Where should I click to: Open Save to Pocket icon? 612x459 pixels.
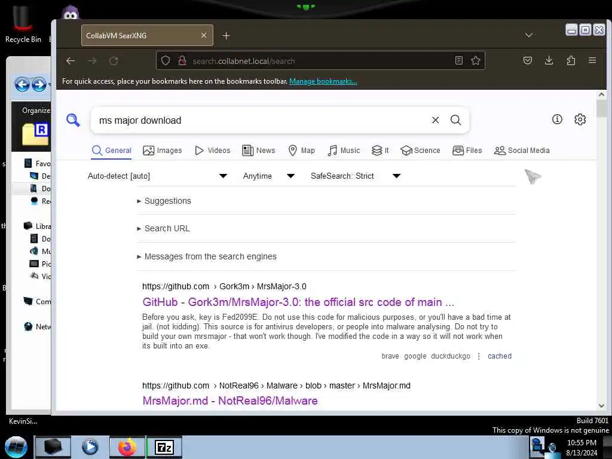tap(528, 60)
